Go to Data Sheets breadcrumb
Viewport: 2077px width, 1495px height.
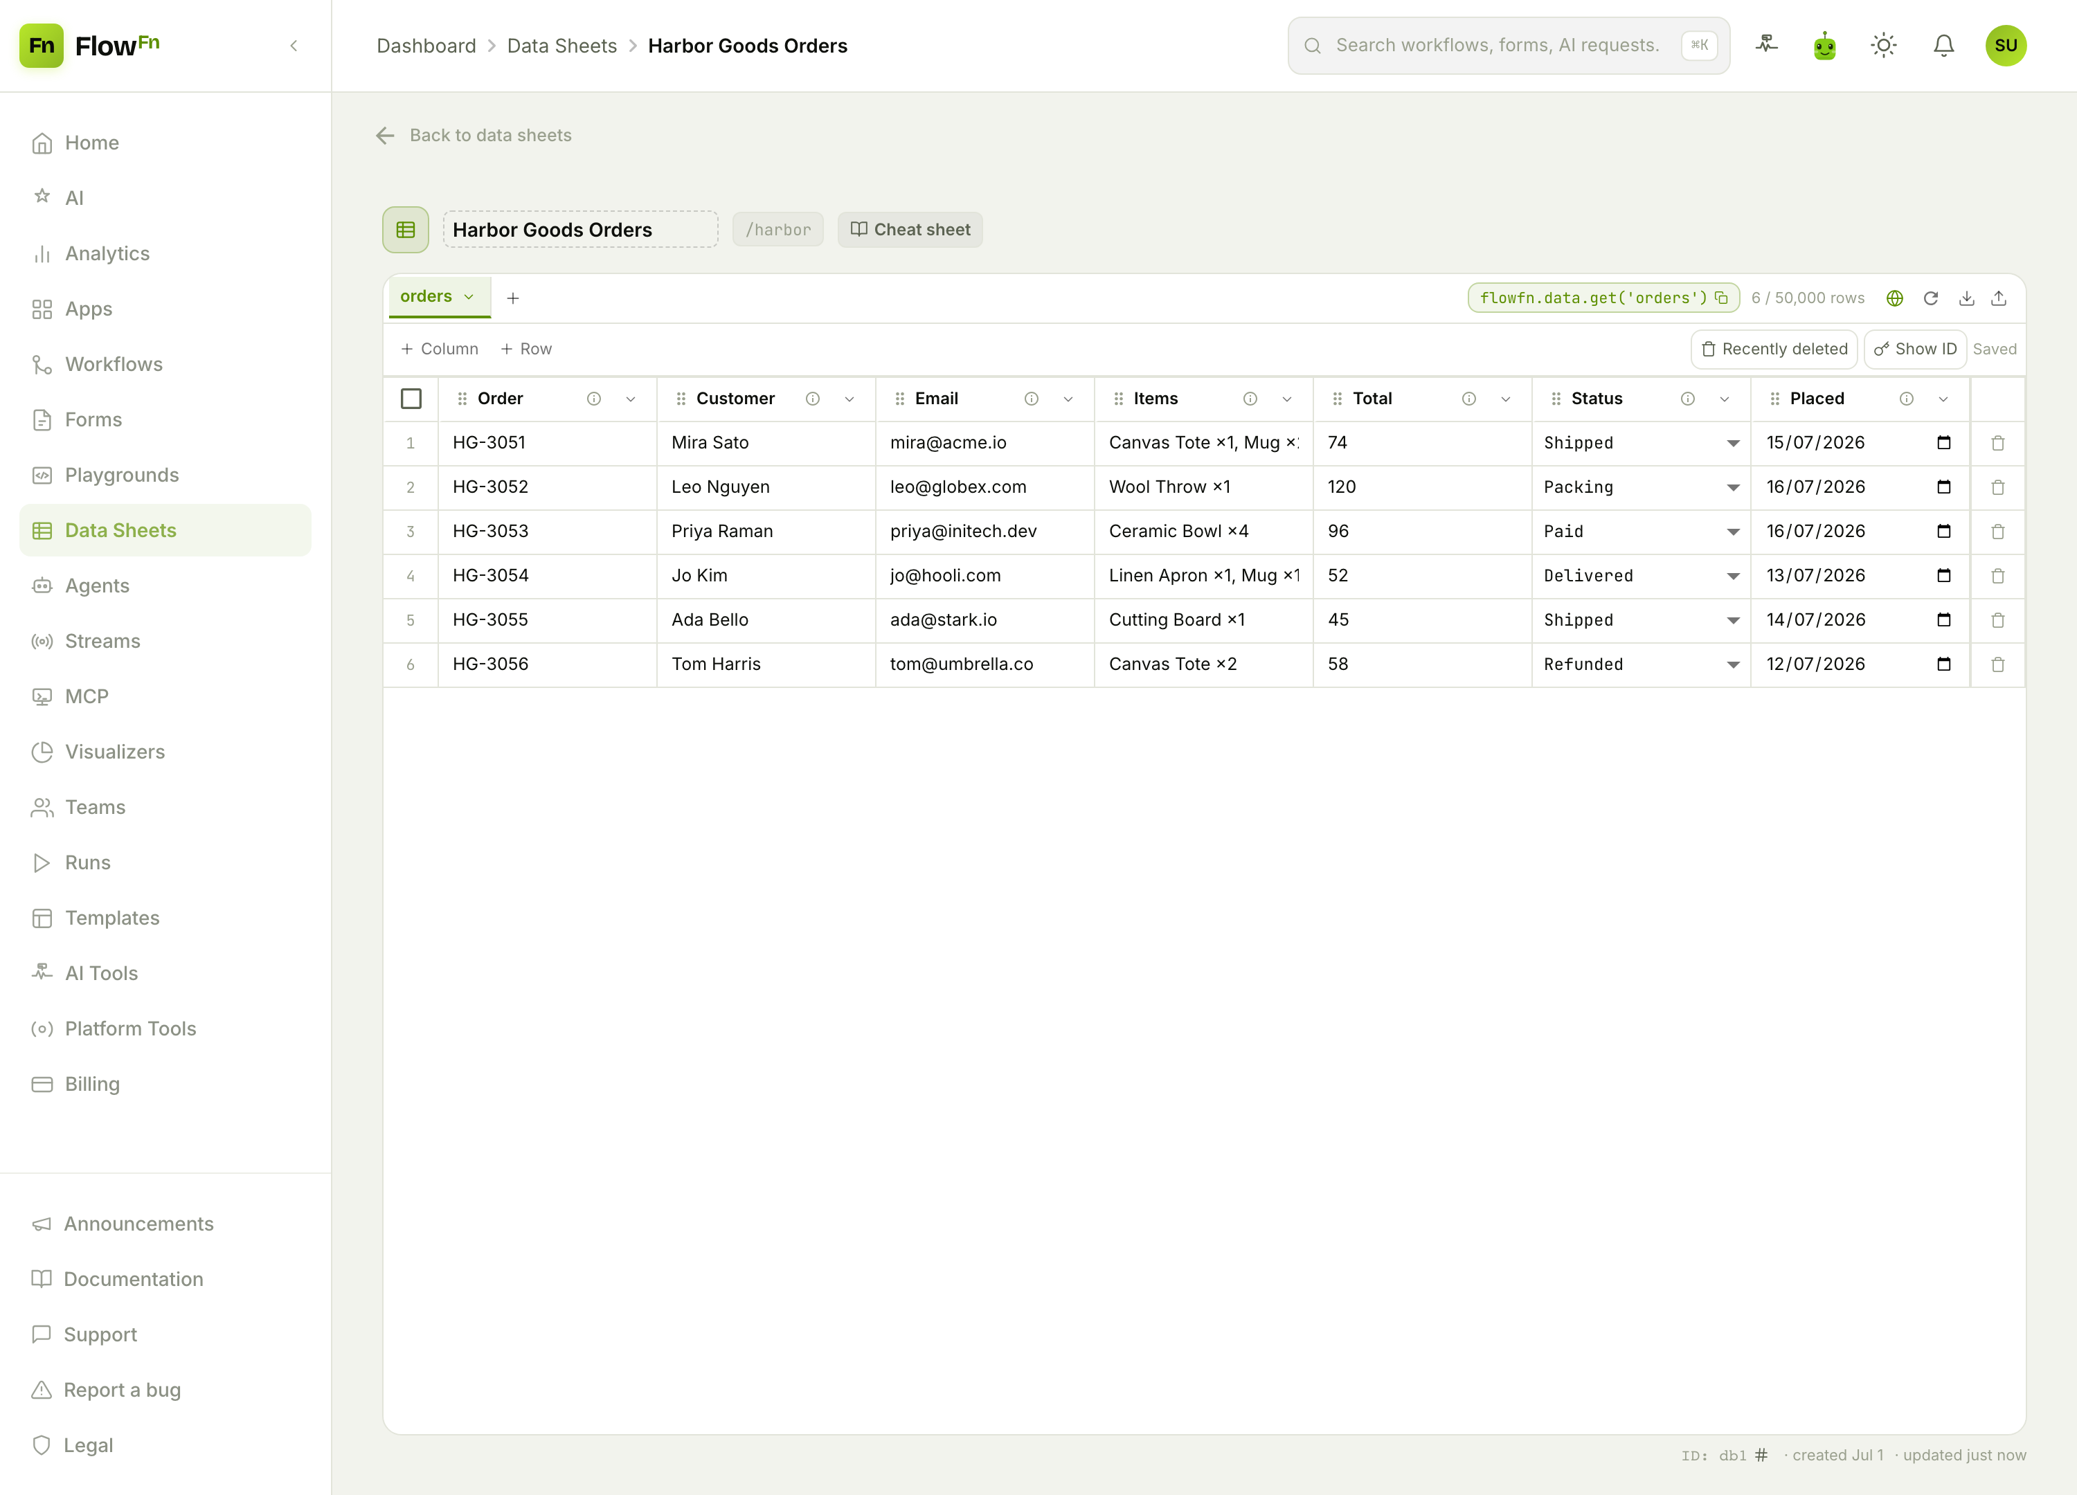[x=561, y=46]
